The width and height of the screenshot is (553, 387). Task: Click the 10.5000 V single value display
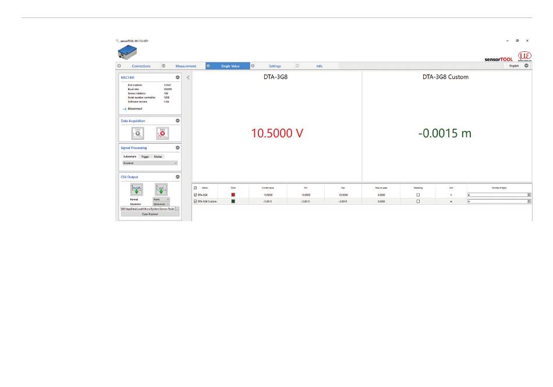pyautogui.click(x=277, y=133)
